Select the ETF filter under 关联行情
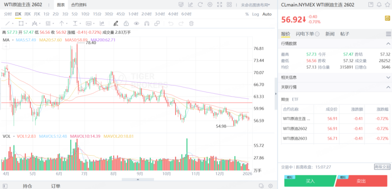Screen dimensions: 392x189 (x=295, y=99)
